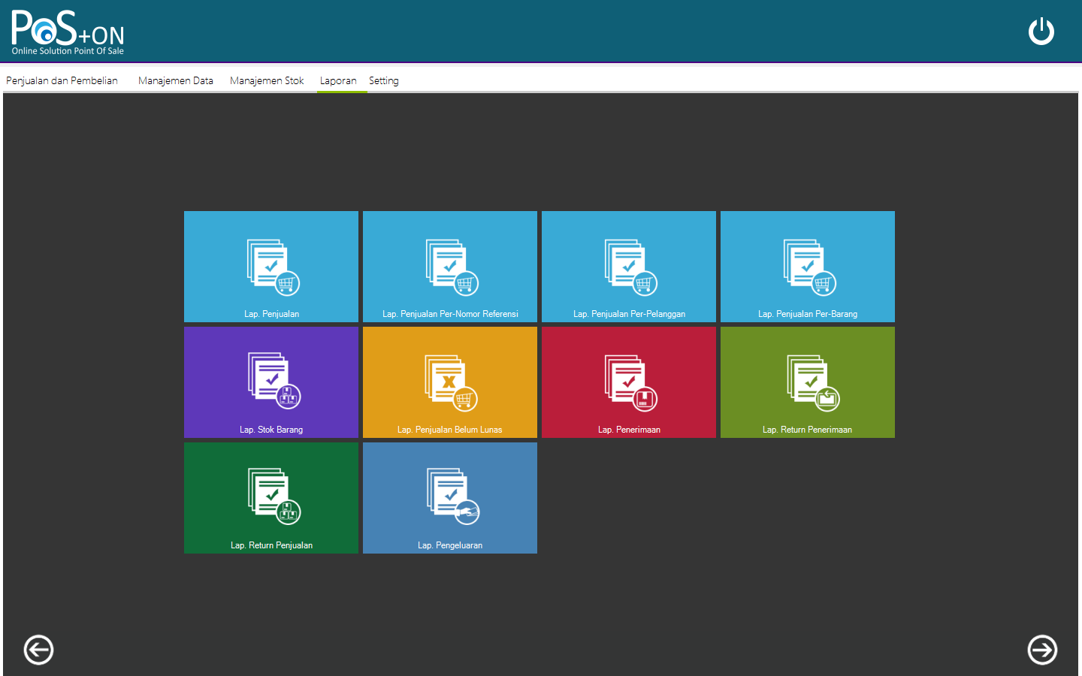
Task: Open the Lap. Penjualan Per-Barang report
Action: (807, 266)
